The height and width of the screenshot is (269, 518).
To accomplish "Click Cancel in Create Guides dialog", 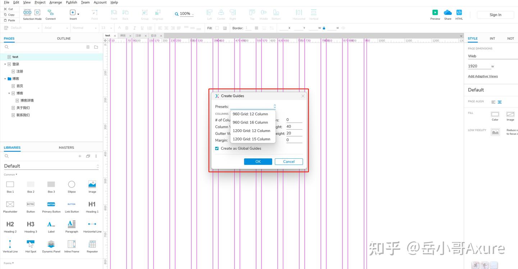I will (x=289, y=162).
